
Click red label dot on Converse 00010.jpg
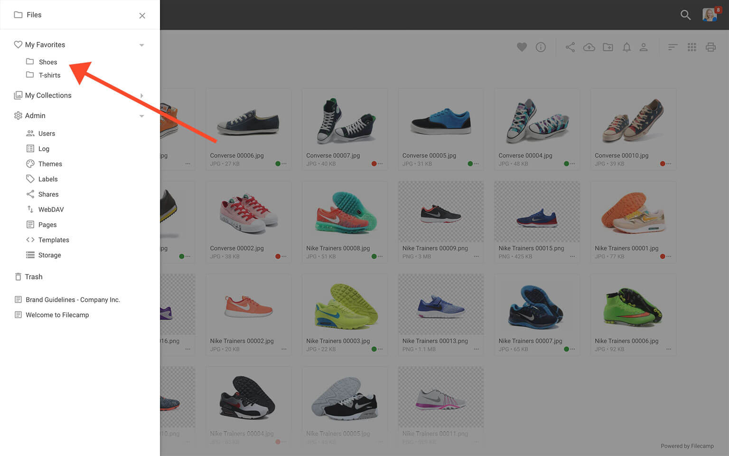click(663, 164)
